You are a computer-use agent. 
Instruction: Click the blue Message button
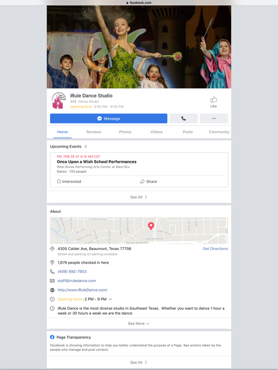click(109, 119)
